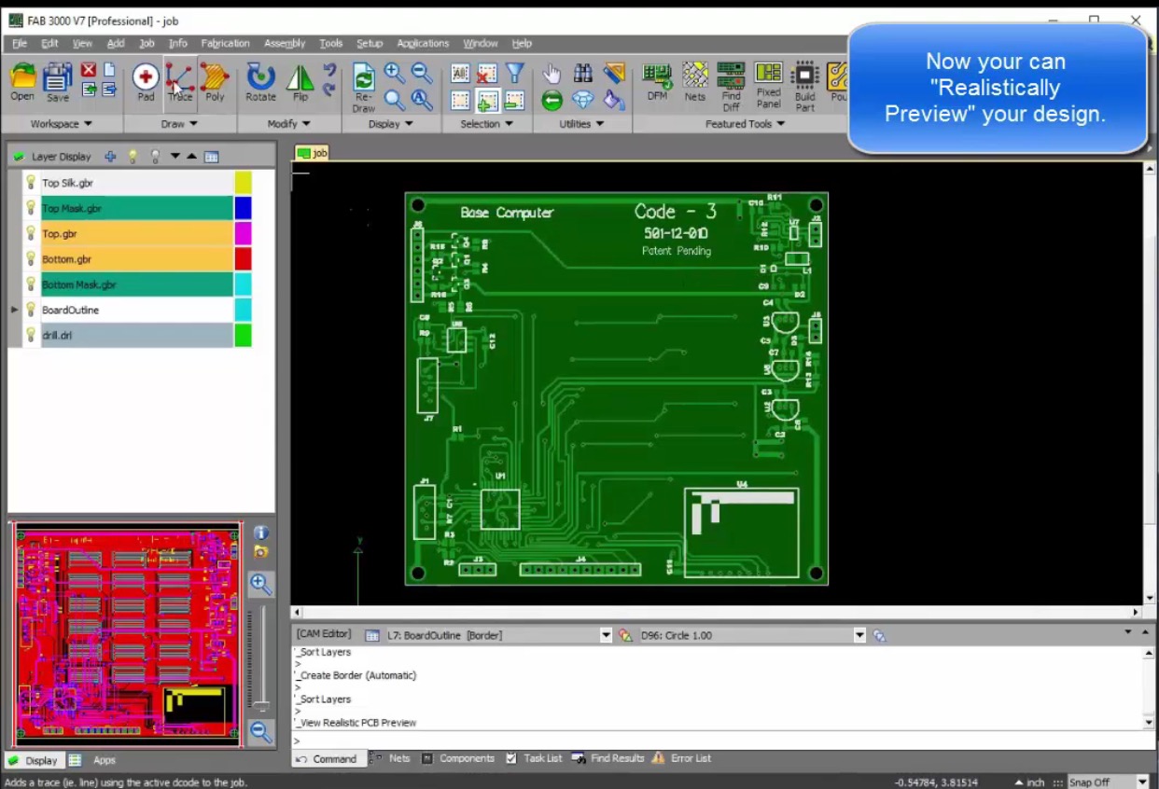Click the red PCB overview thumbnail

127,634
